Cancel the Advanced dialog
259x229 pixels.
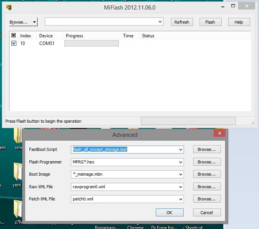206,212
